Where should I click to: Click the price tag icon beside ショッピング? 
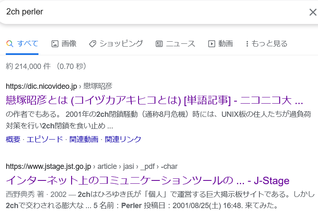93,44
